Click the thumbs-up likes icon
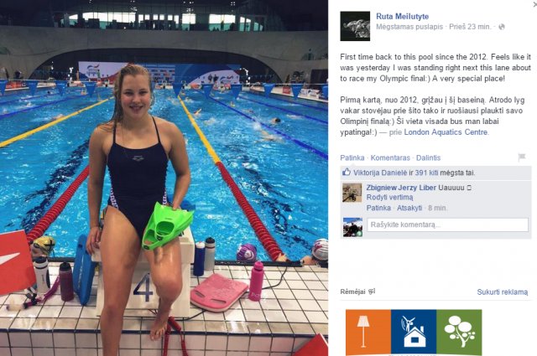 click(x=347, y=172)
